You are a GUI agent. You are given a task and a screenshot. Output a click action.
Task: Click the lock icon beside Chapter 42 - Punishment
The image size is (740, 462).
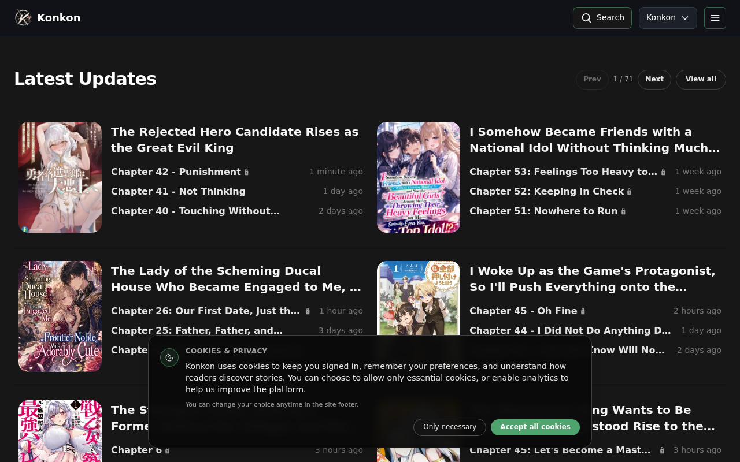247,172
